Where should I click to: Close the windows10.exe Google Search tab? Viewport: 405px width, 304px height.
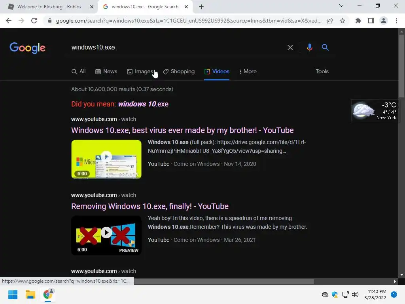pyautogui.click(x=186, y=7)
